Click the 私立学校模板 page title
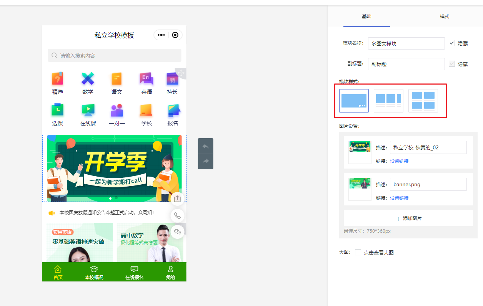The width and height of the screenshot is (483, 306). point(114,35)
